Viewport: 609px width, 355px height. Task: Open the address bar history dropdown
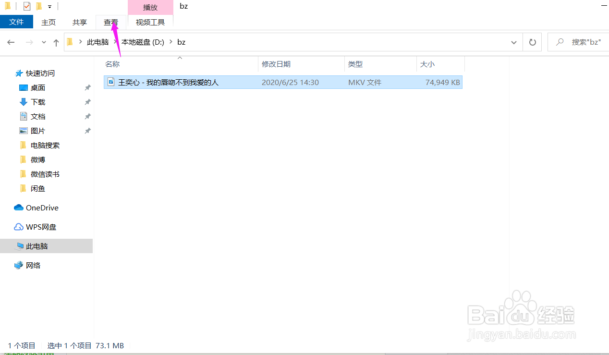tap(513, 42)
